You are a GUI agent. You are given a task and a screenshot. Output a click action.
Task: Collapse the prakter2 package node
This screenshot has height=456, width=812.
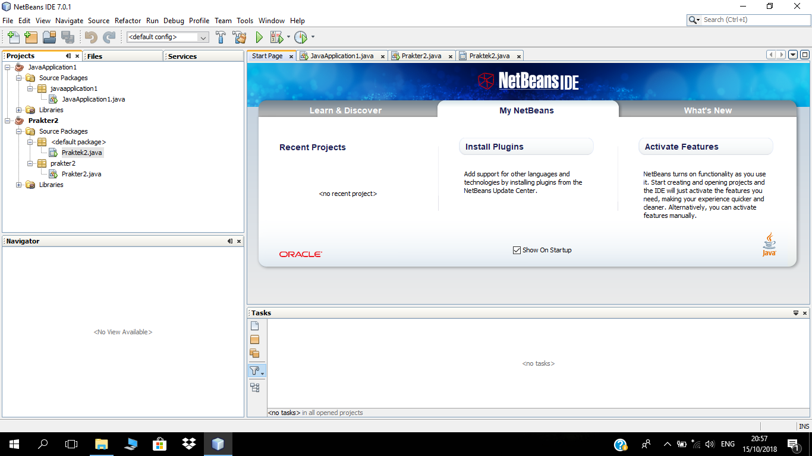(30, 163)
